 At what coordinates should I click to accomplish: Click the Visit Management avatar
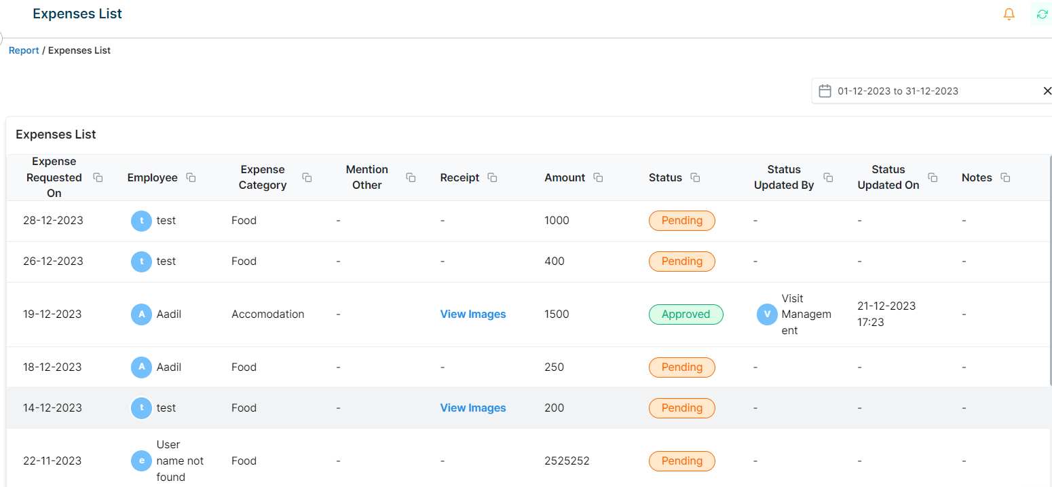[767, 314]
